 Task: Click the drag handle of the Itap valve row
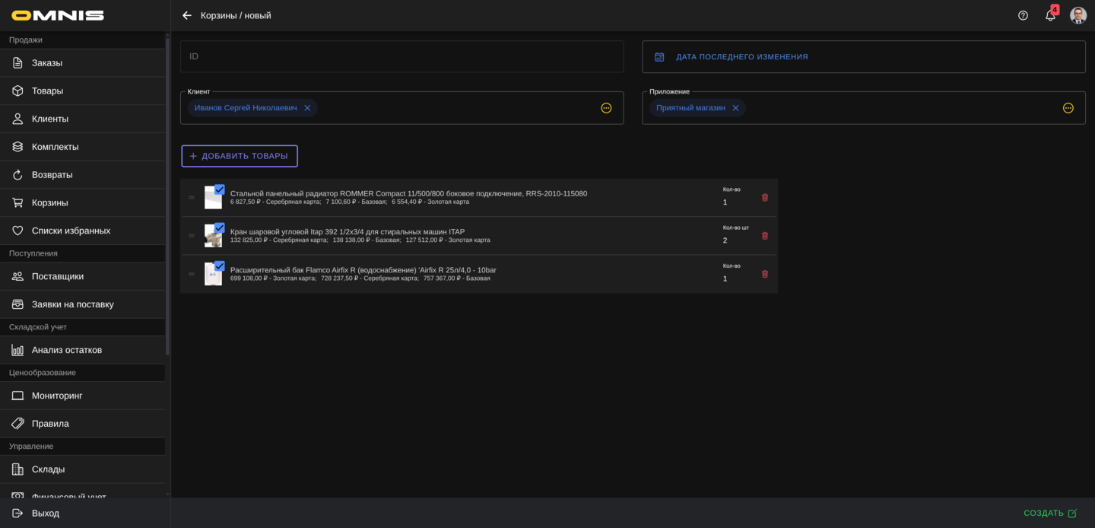point(192,236)
